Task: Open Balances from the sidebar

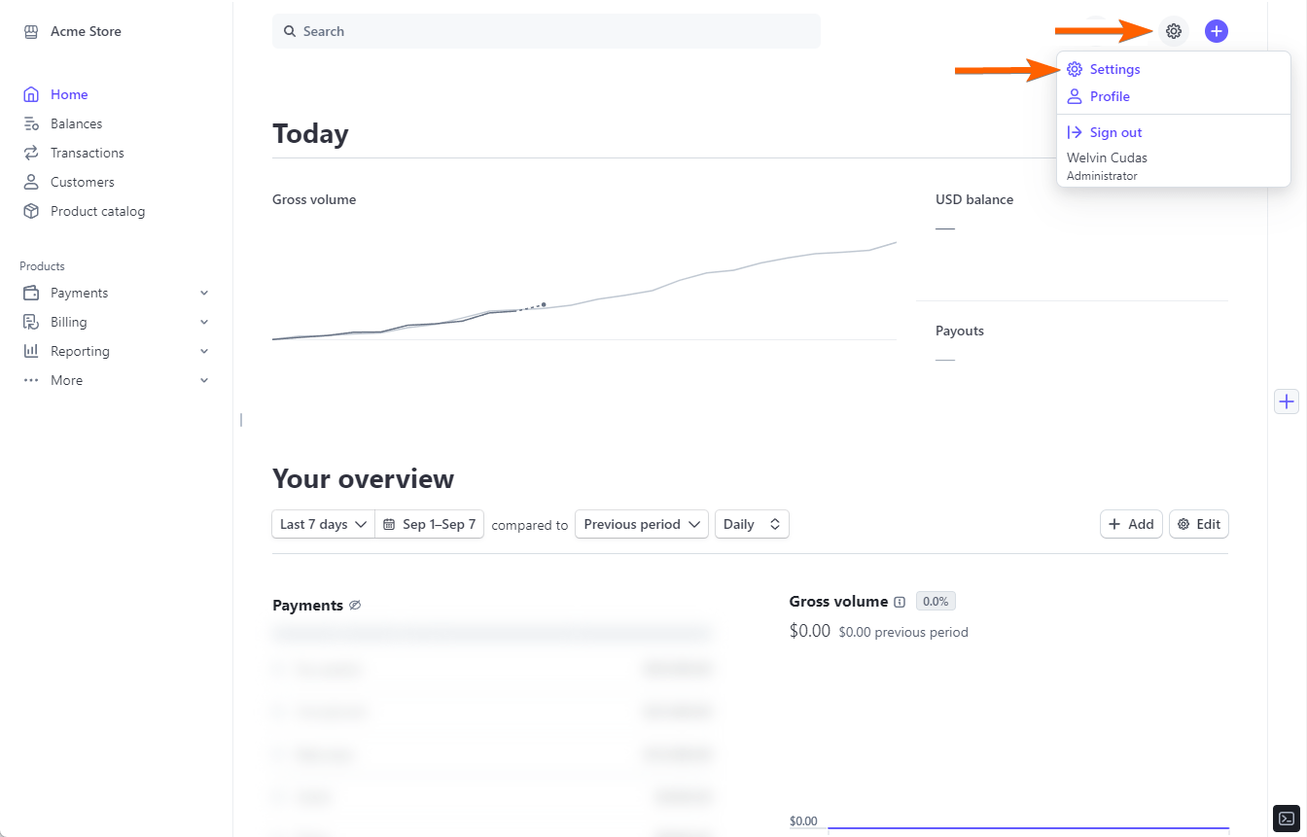Action: pos(76,123)
